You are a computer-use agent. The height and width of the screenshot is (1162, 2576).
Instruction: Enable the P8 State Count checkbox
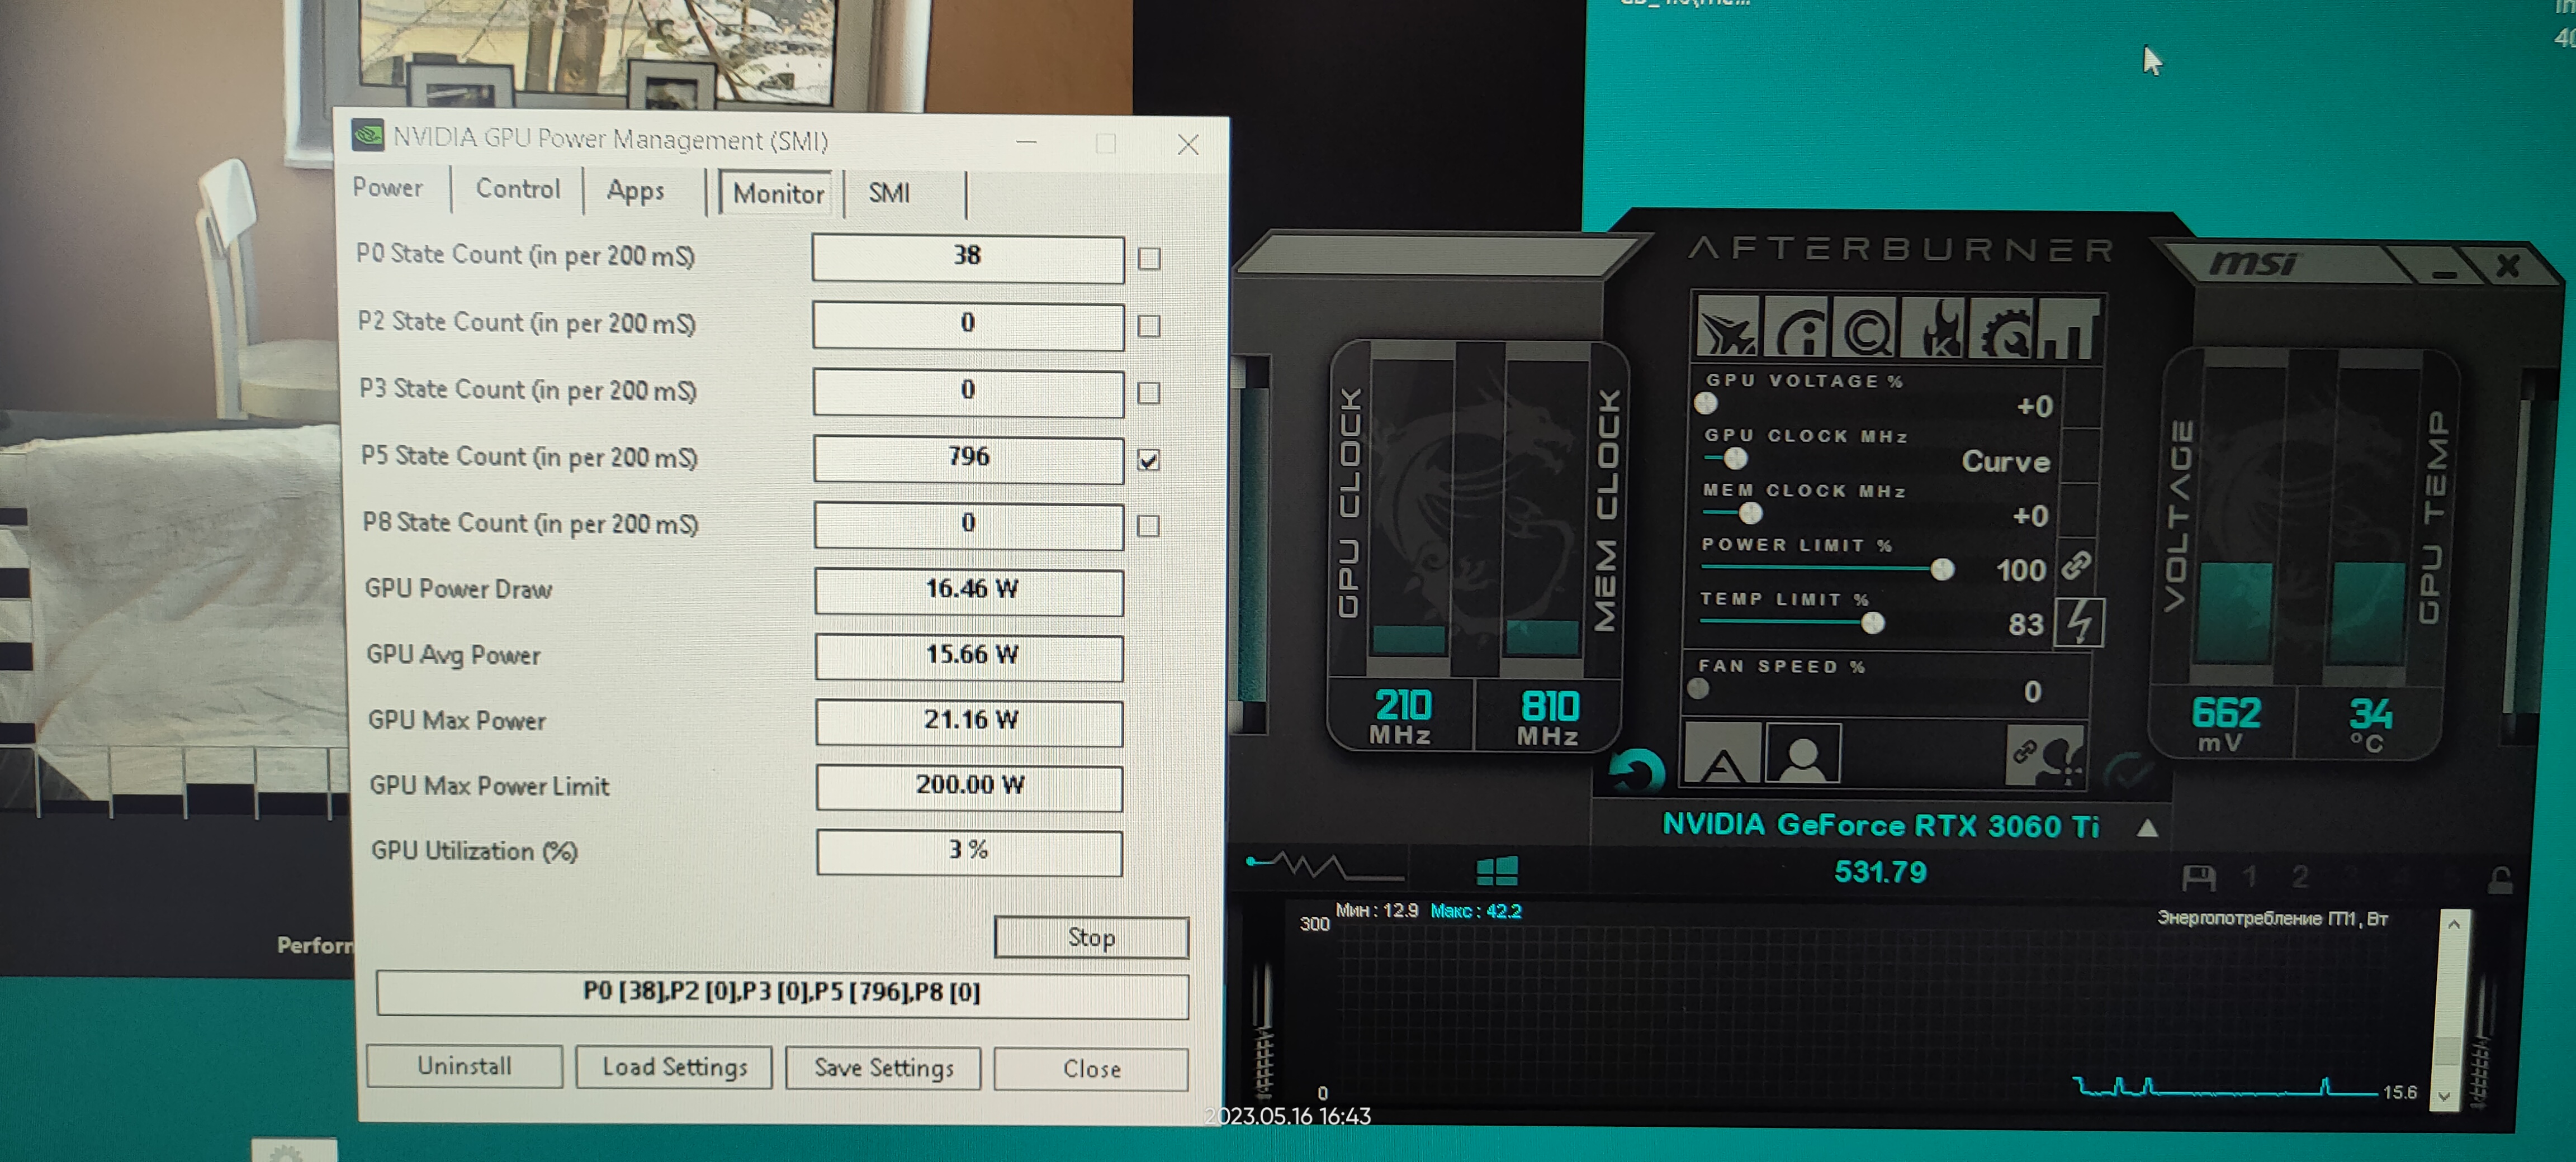tap(1148, 526)
